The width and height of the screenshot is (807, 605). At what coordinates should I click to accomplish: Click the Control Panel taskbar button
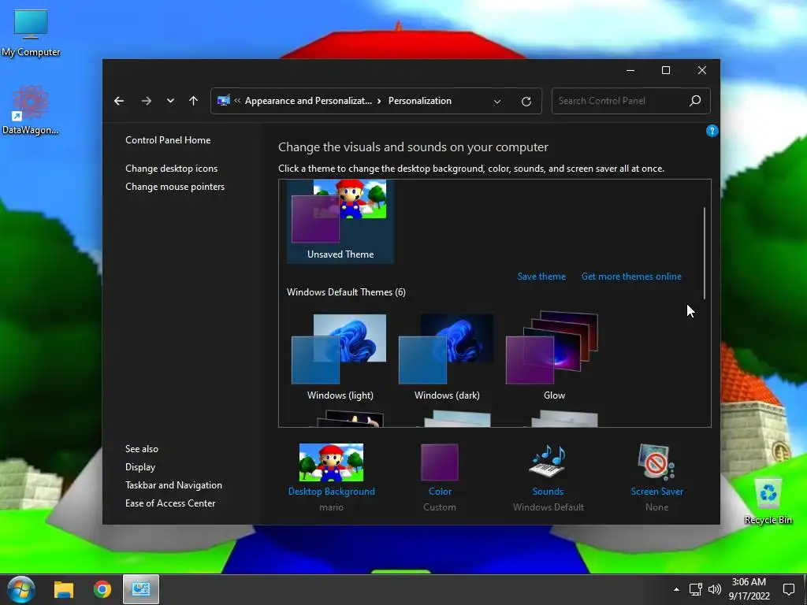[140, 589]
